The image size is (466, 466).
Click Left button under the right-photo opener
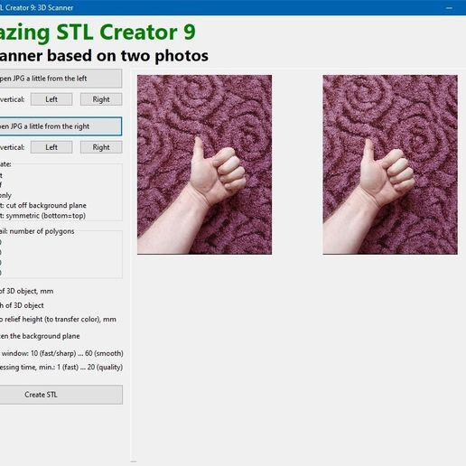51,147
